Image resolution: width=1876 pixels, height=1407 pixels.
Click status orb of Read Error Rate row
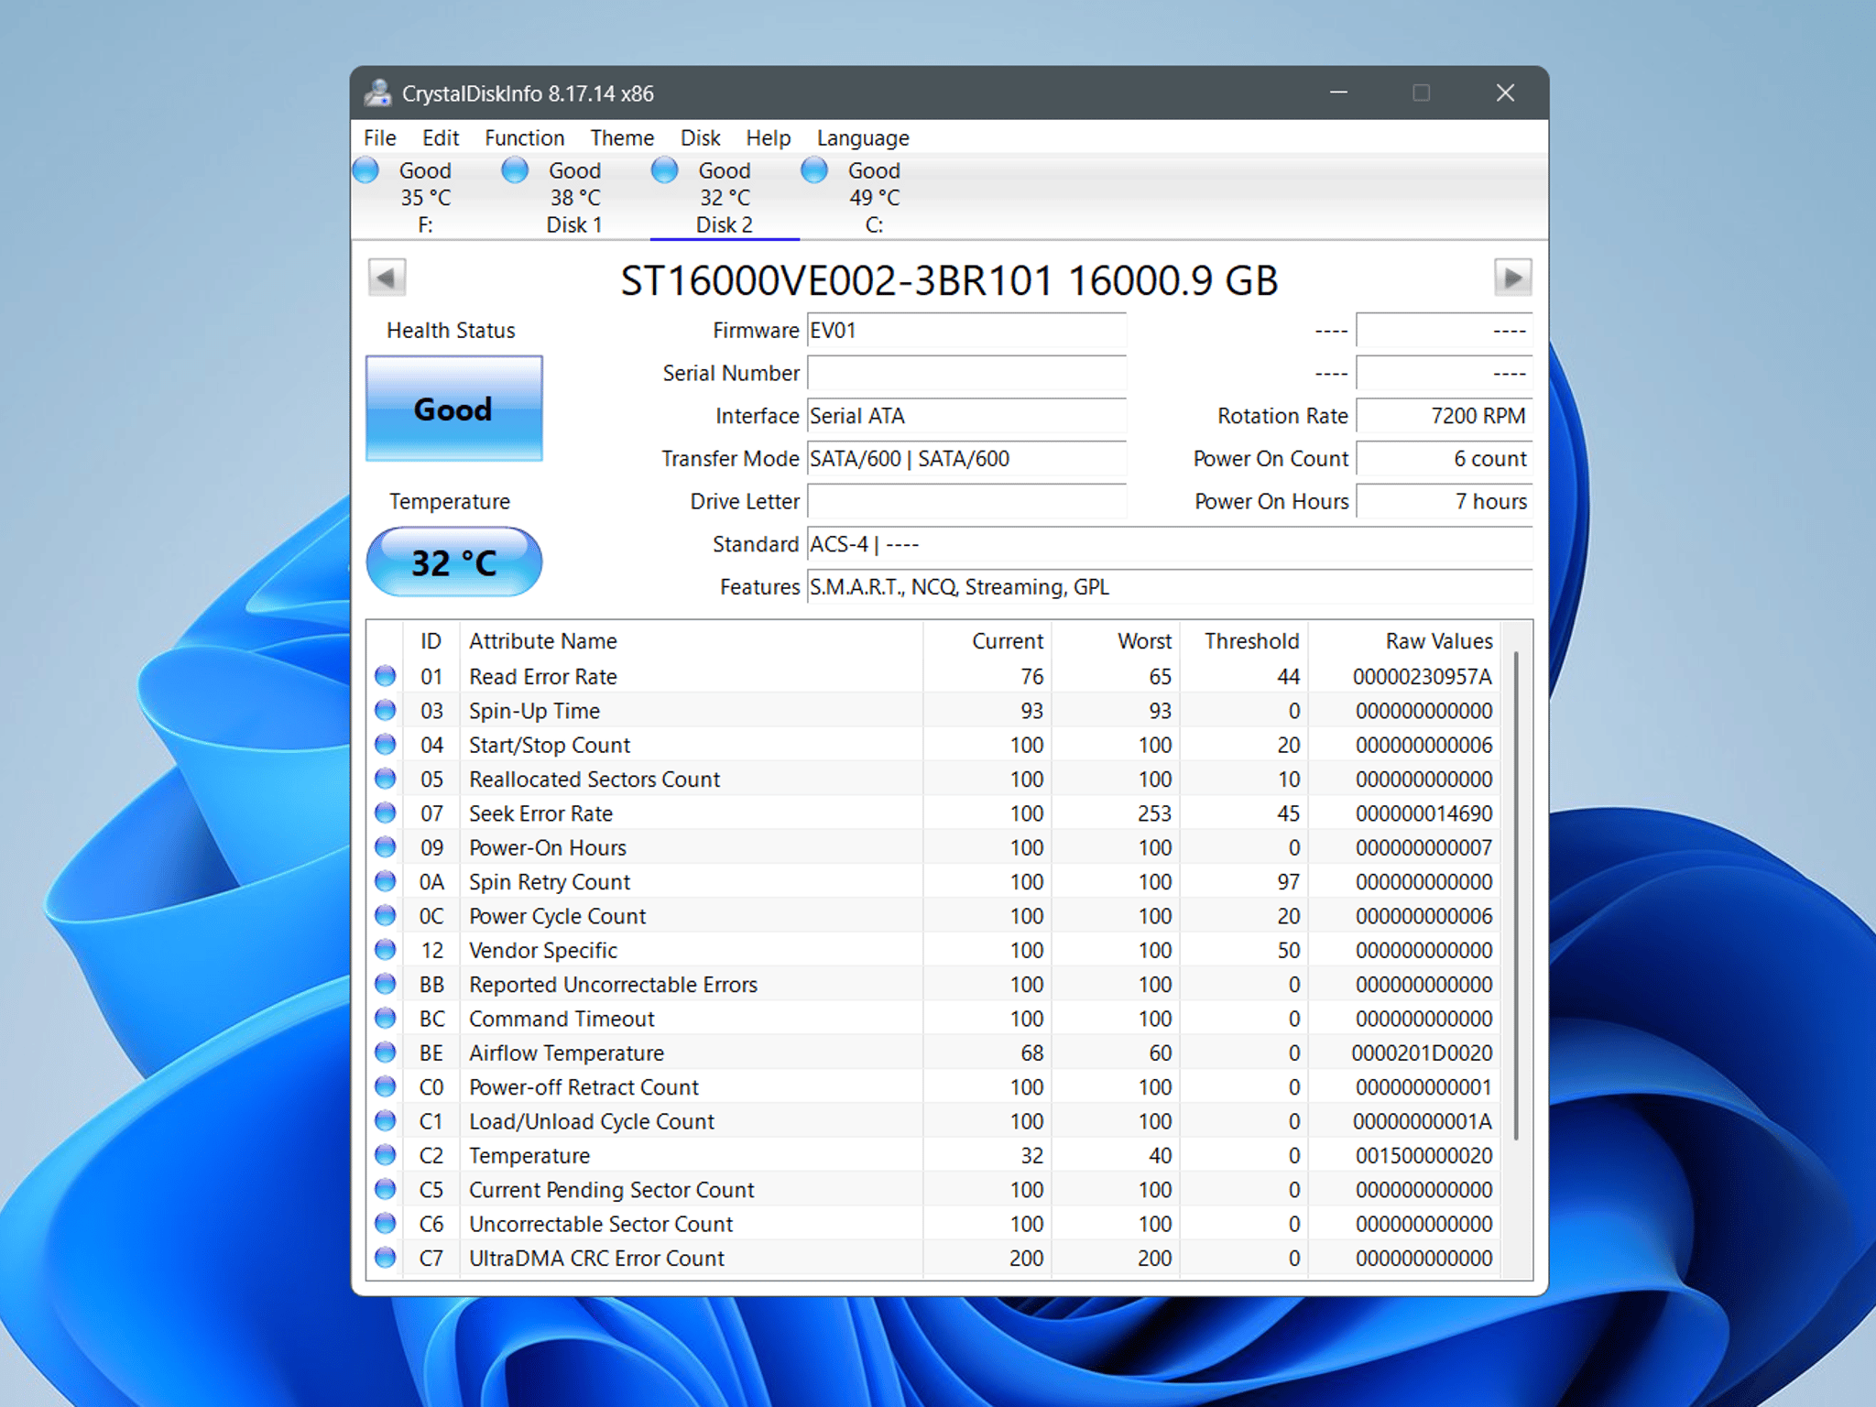pyautogui.click(x=386, y=676)
